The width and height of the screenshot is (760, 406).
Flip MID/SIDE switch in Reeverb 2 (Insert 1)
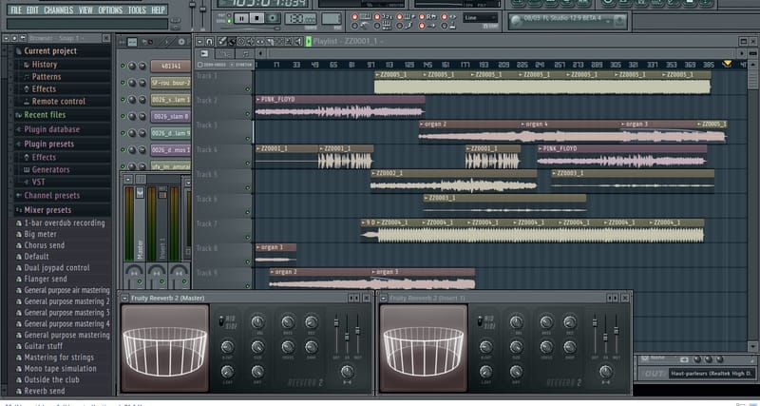[480, 321]
